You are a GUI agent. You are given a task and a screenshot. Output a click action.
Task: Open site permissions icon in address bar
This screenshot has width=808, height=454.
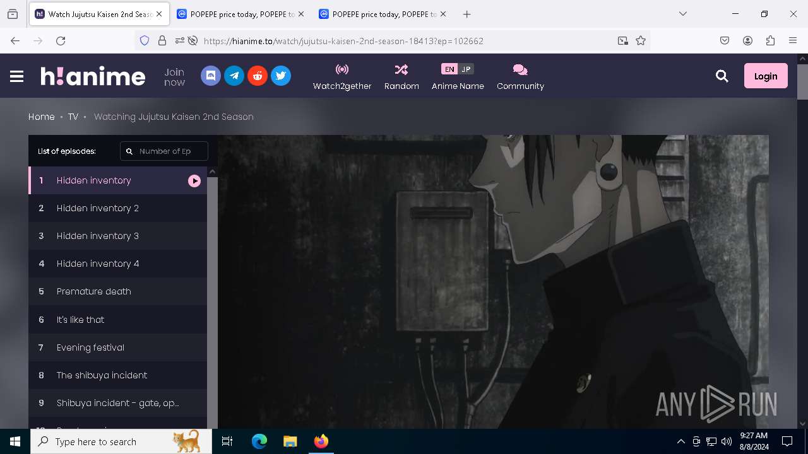pyautogui.click(x=180, y=40)
